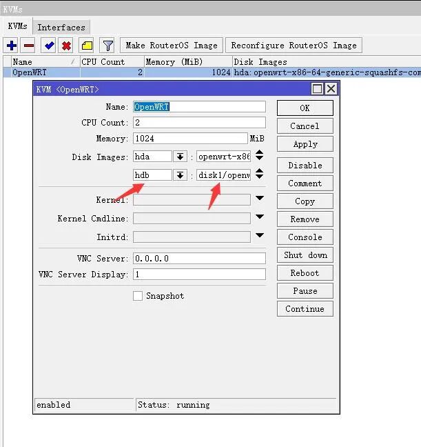421x447 pixels.
Task: Open the KVM Console
Action: 305,237
